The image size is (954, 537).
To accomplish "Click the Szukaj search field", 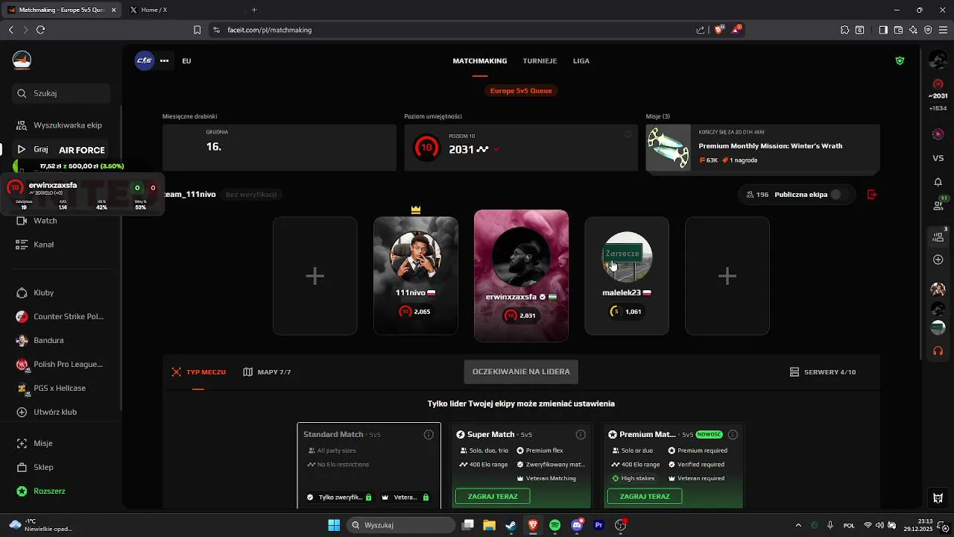I will click(61, 93).
